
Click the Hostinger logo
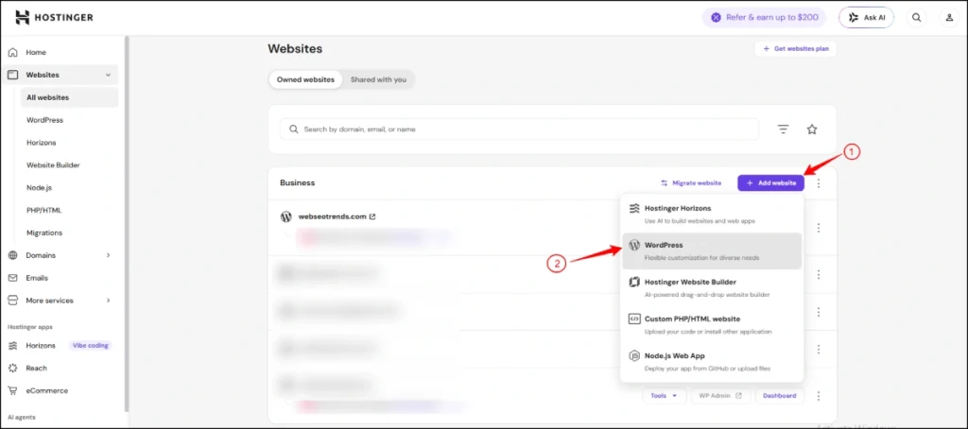(54, 17)
